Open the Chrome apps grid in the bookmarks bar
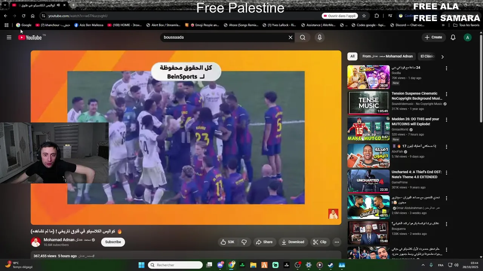The width and height of the screenshot is (483, 271). click(x=6, y=25)
